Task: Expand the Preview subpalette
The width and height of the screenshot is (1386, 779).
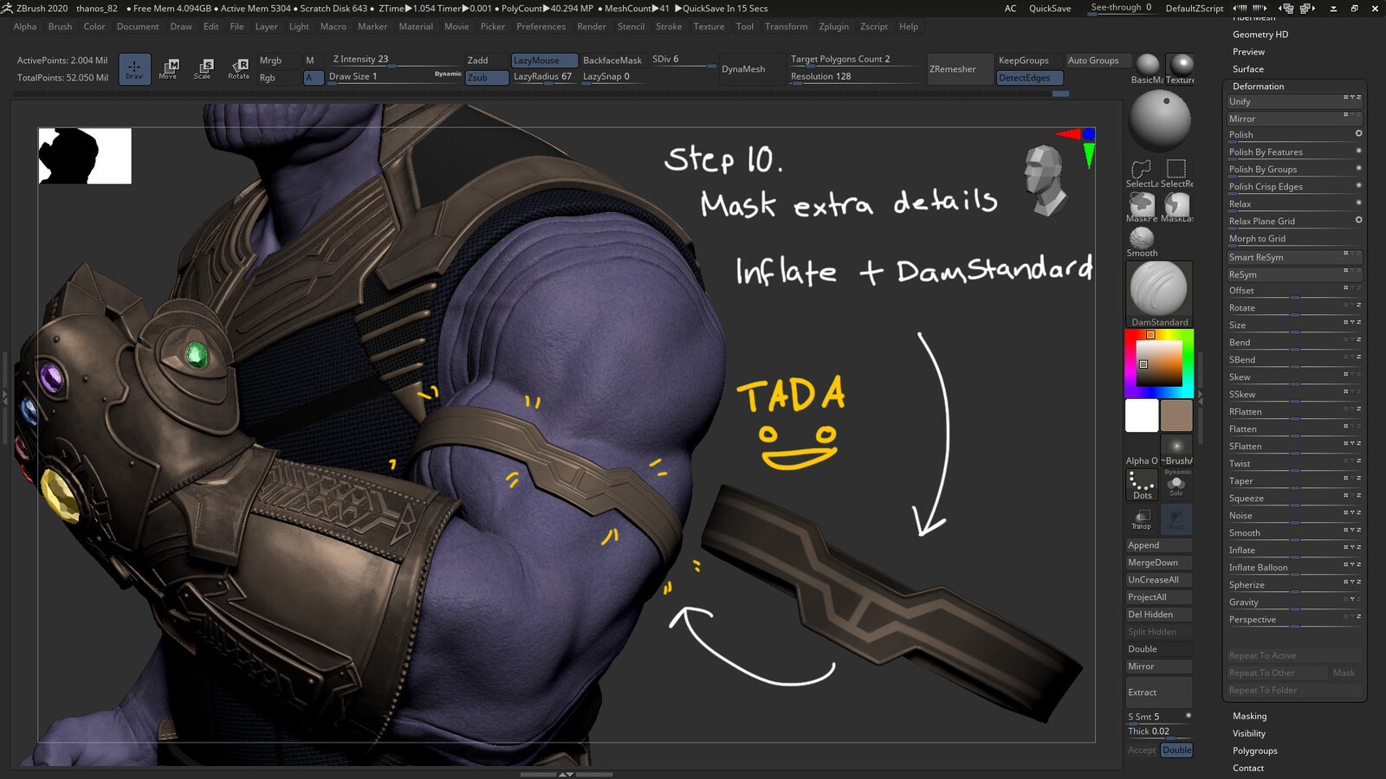Action: 1248,52
